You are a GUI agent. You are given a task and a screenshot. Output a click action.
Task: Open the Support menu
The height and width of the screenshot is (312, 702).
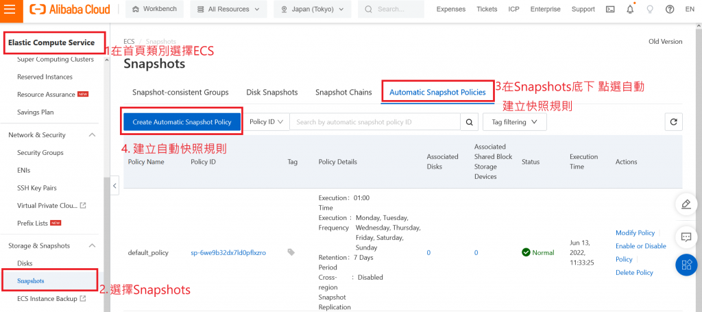click(x=583, y=9)
